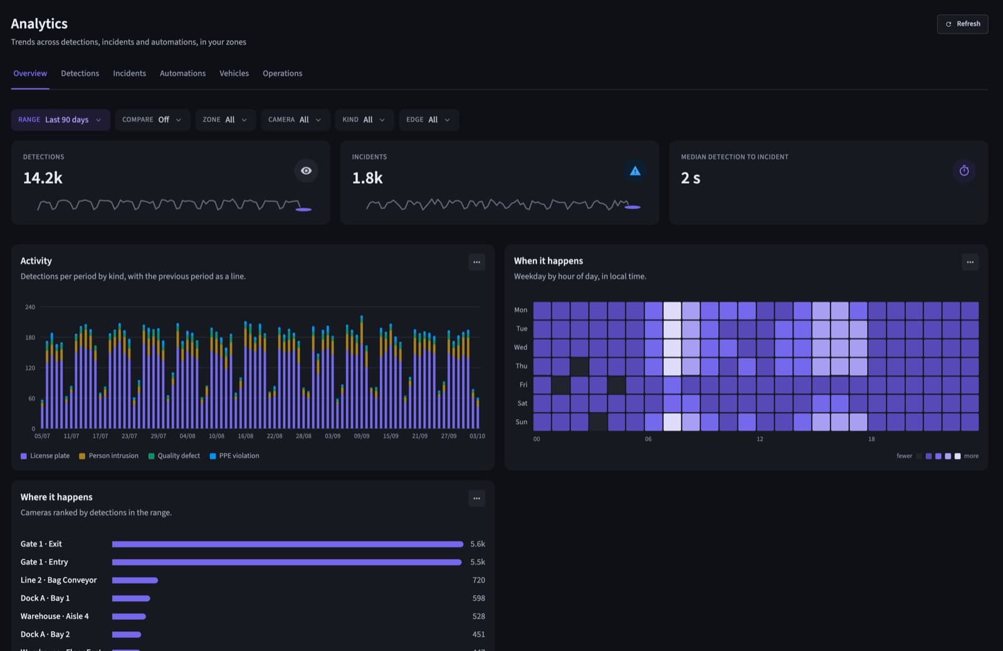Image resolution: width=1003 pixels, height=651 pixels.
Task: Click the stopwatch icon on Median detection card
Action: click(964, 171)
